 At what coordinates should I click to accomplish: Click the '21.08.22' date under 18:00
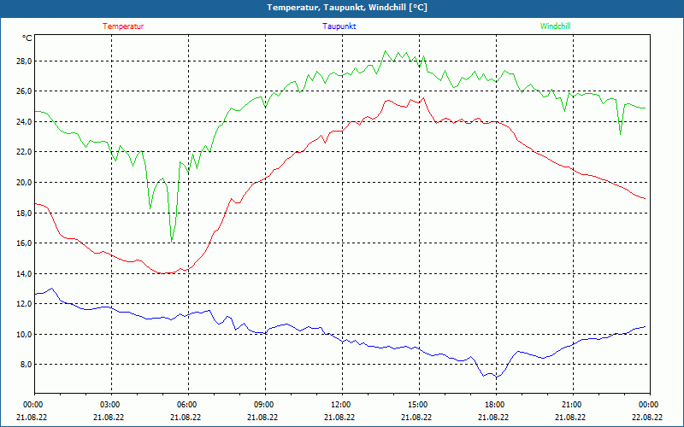(494, 417)
